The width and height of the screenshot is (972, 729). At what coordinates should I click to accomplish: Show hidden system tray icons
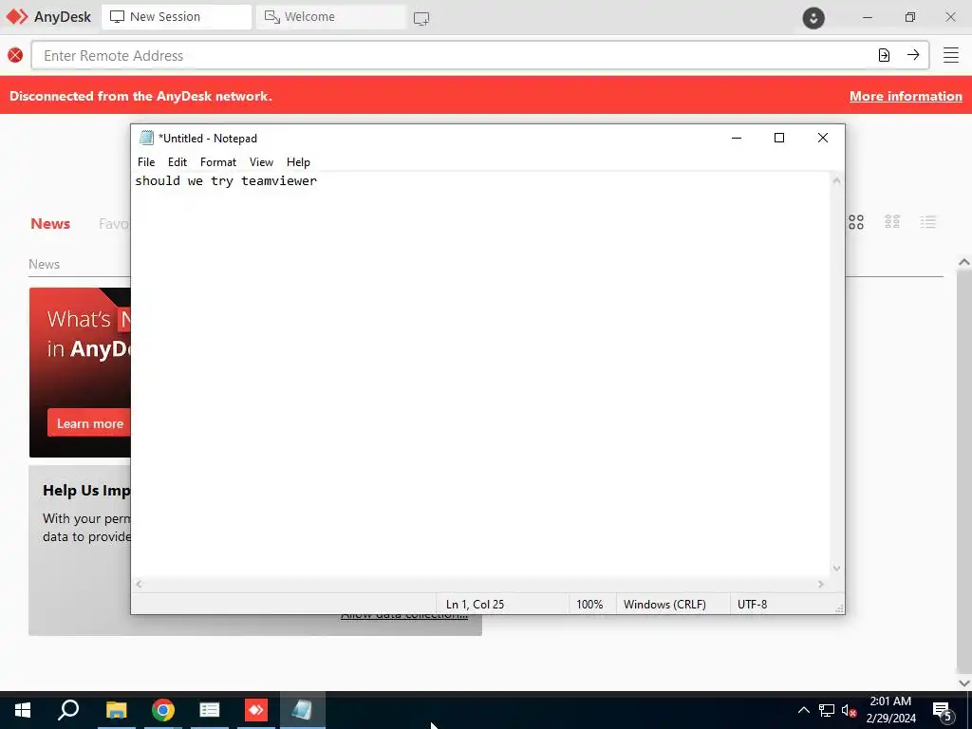(803, 710)
